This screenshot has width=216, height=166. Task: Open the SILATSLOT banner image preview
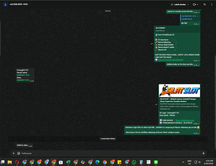tap(179, 91)
